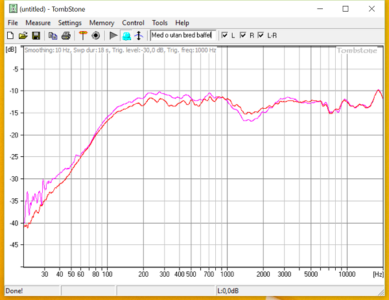
Task: Click the New document icon
Action: tap(10, 36)
